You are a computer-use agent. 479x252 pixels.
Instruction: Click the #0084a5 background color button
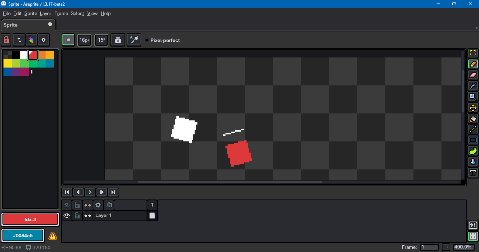pyautogui.click(x=23, y=236)
